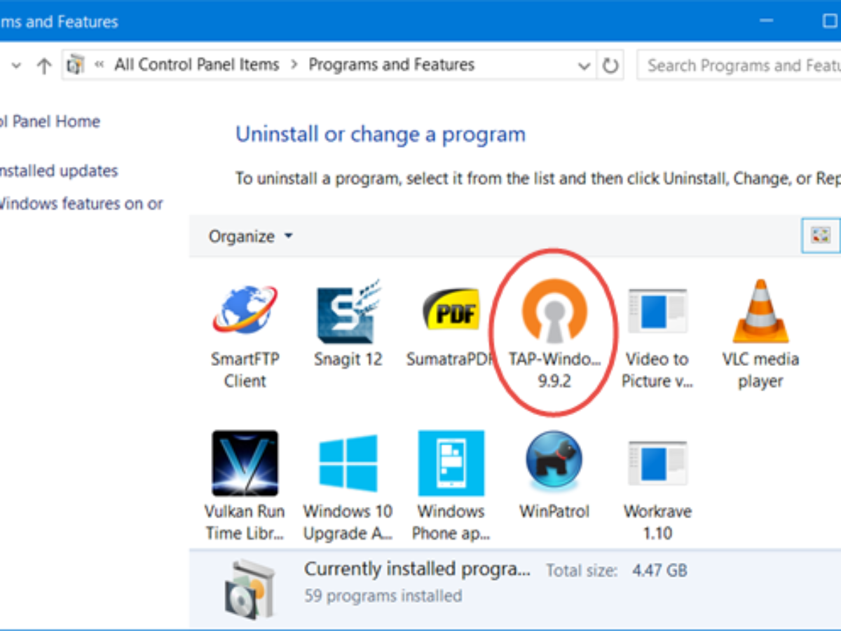The width and height of the screenshot is (841, 631).
Task: Expand the address bar history dropdown
Action: coord(584,66)
